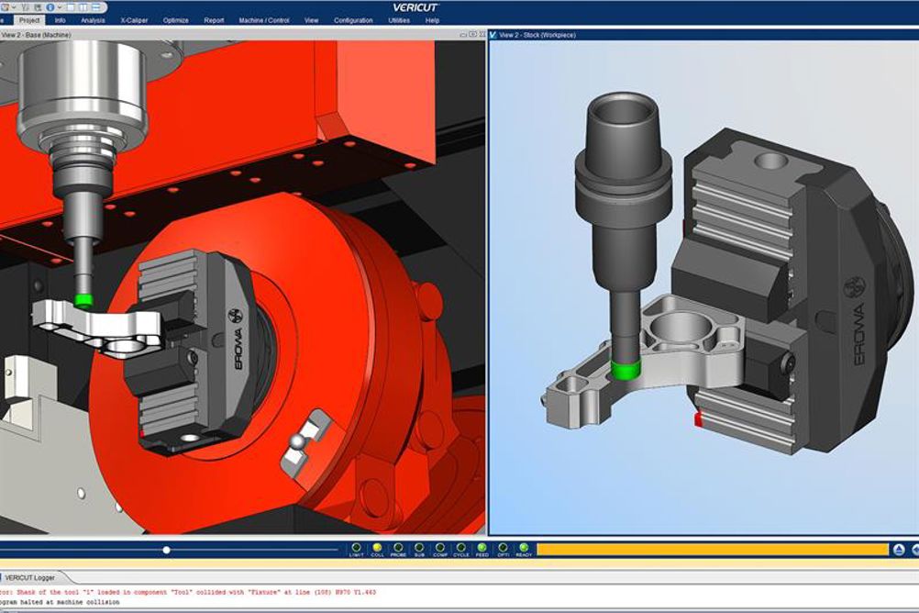Open the View menu

pyautogui.click(x=311, y=20)
